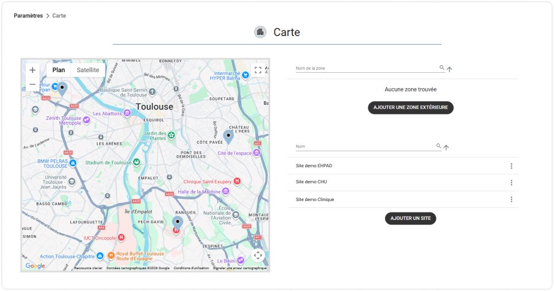
Task: Zoom out on the map
Action: 33,84
